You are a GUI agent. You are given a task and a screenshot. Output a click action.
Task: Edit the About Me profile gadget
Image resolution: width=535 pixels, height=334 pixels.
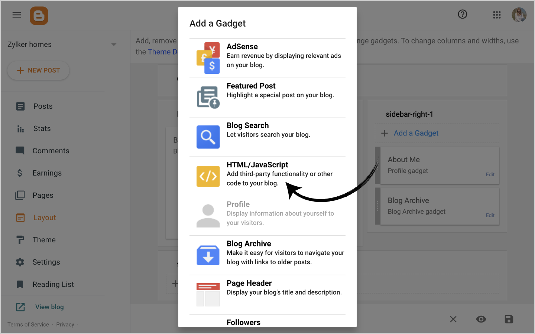490,174
